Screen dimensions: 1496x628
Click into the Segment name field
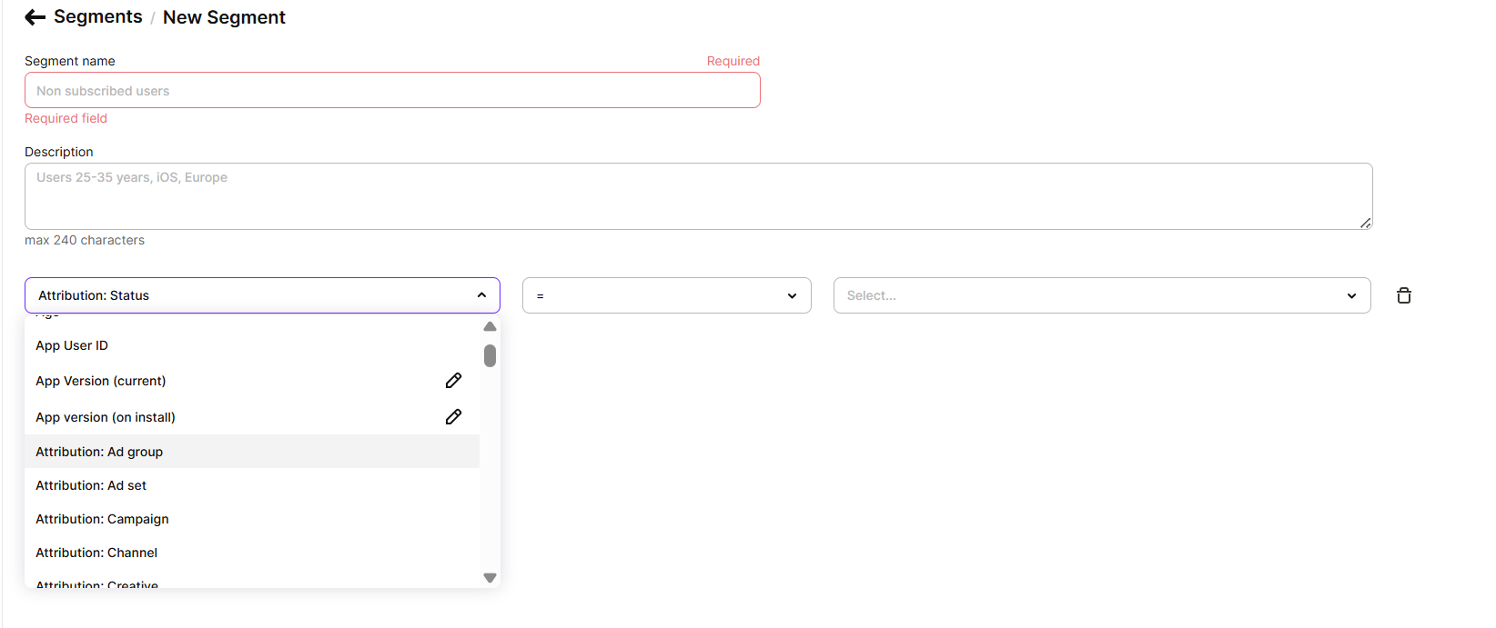click(x=392, y=90)
